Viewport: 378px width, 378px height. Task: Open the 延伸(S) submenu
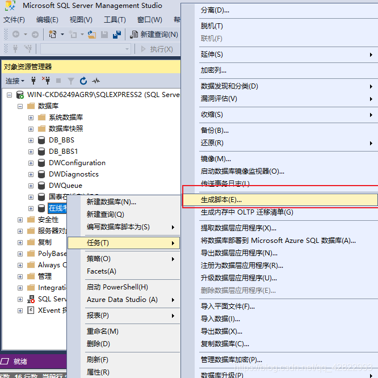280,54
